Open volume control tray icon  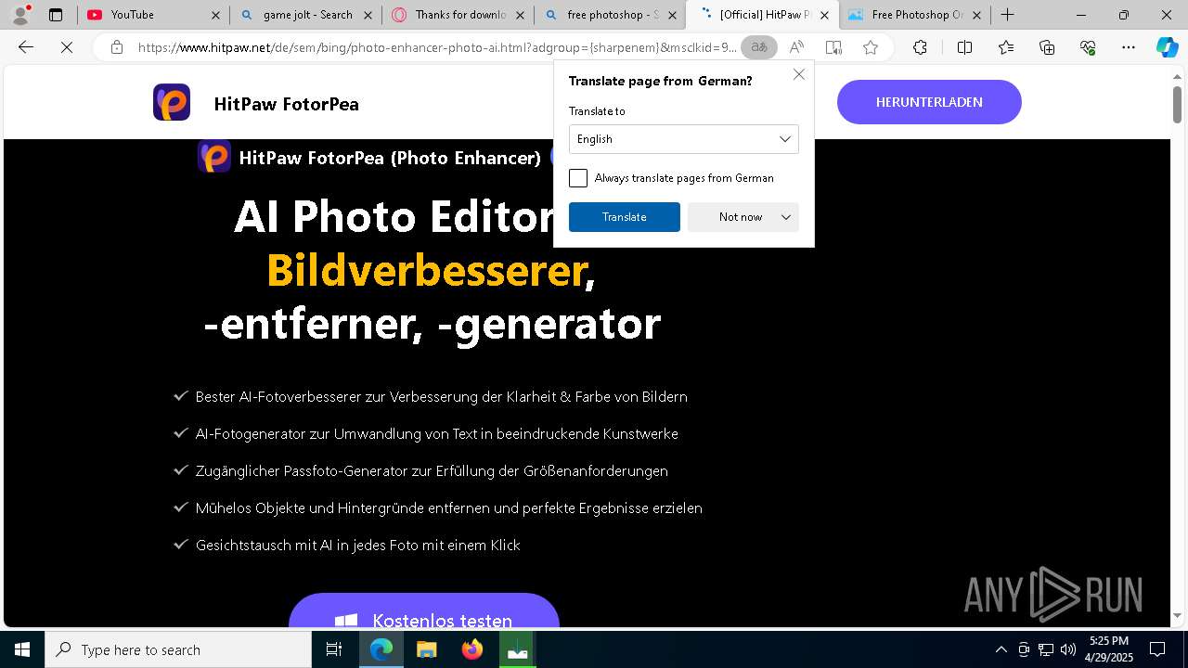[1067, 649]
